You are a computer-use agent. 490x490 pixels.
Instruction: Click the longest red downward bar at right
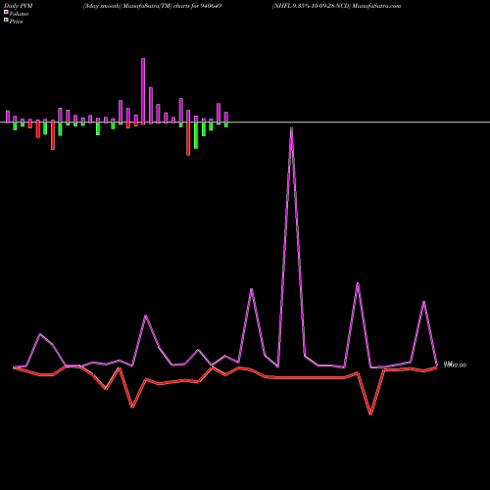click(x=188, y=138)
